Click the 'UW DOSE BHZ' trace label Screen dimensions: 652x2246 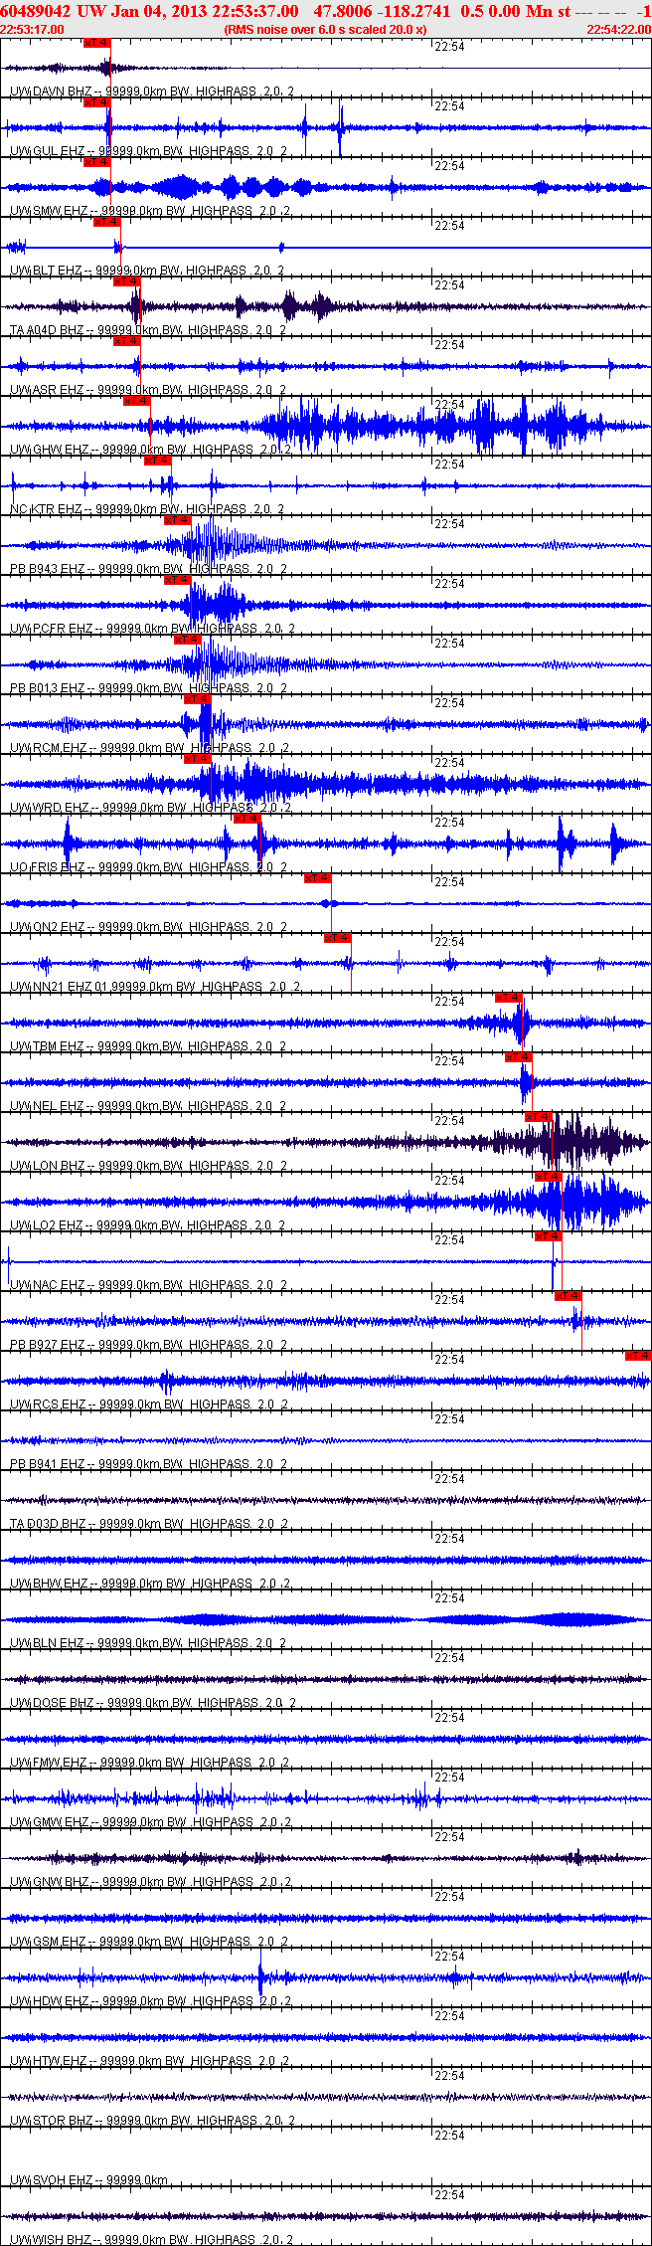52,1703
